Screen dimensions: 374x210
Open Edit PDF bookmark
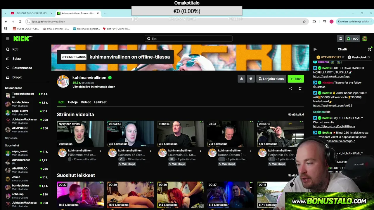(x=116, y=29)
